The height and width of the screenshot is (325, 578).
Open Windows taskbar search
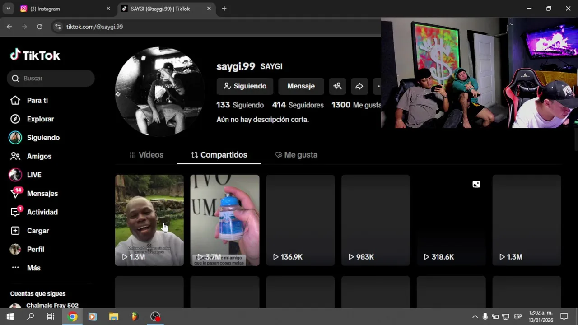[x=30, y=317]
